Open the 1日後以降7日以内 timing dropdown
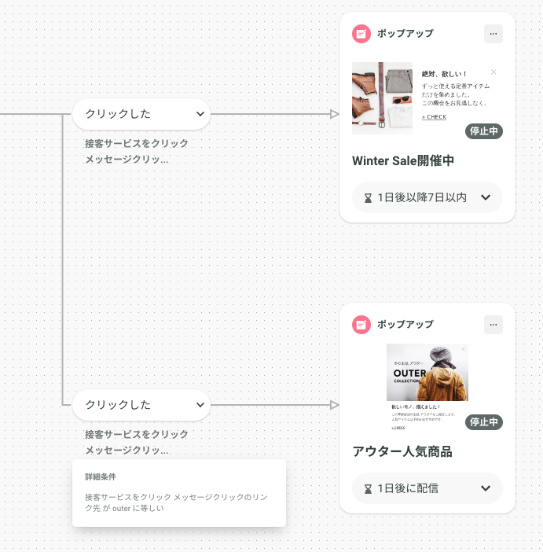This screenshot has height=552, width=543. coord(427,197)
